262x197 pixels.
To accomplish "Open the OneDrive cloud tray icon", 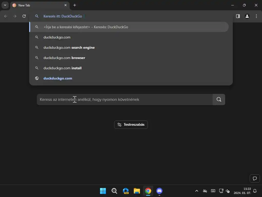I will tap(205, 191).
